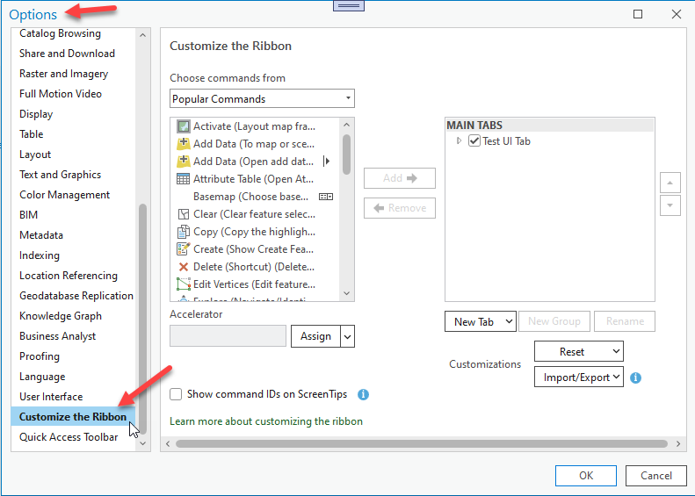Select the Color Management category
695x496 pixels.
tap(64, 195)
